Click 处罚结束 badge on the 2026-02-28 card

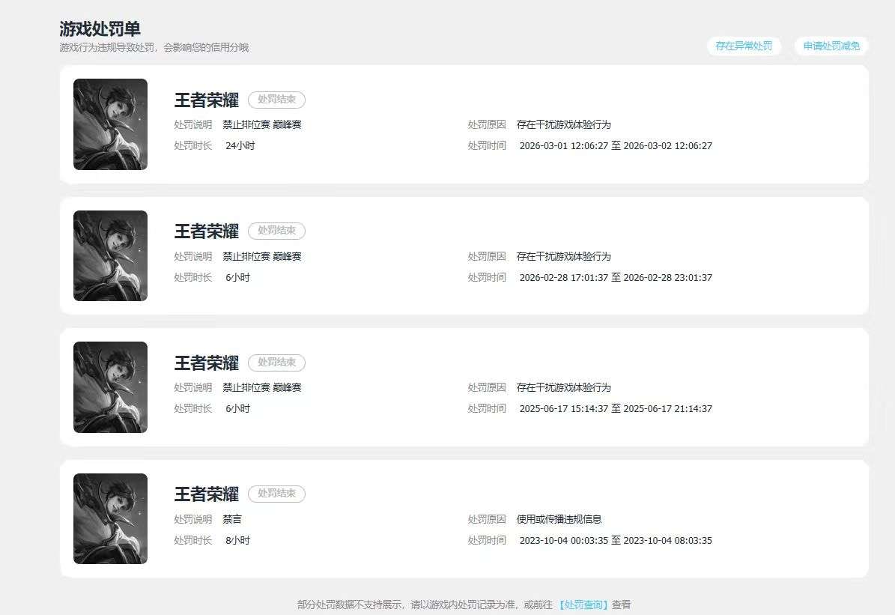point(277,231)
